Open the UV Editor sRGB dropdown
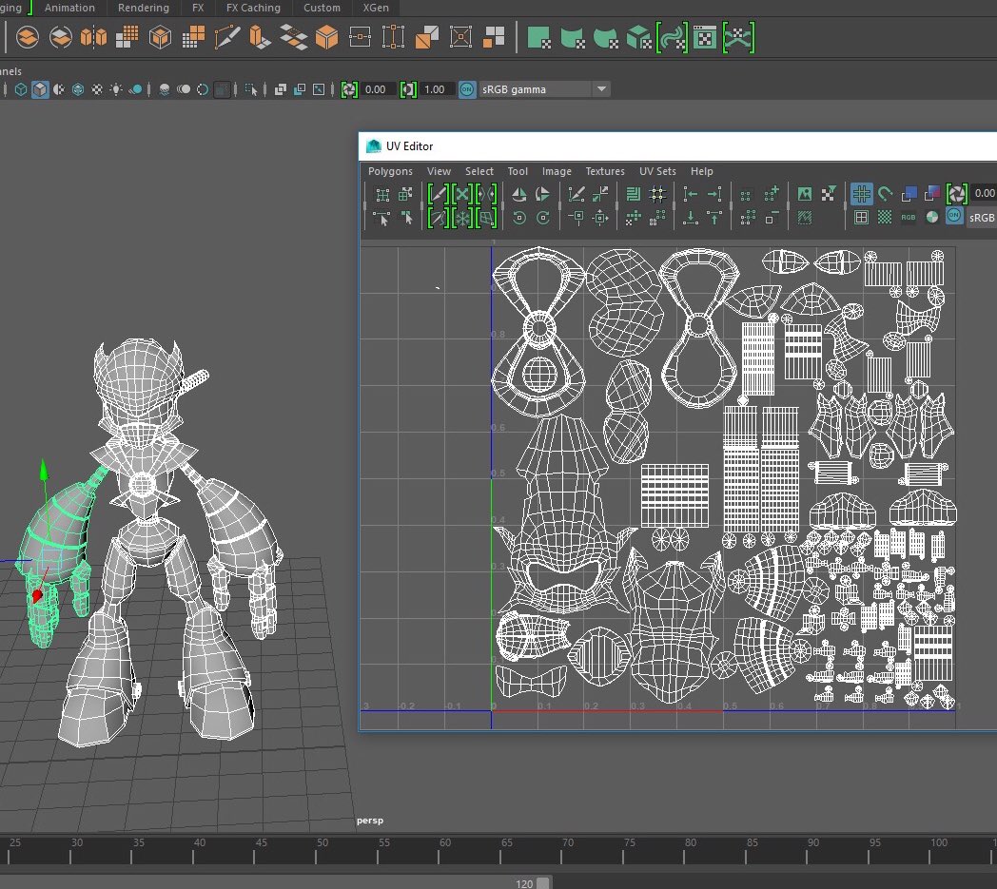The height and width of the screenshot is (889, 997). 982,218
